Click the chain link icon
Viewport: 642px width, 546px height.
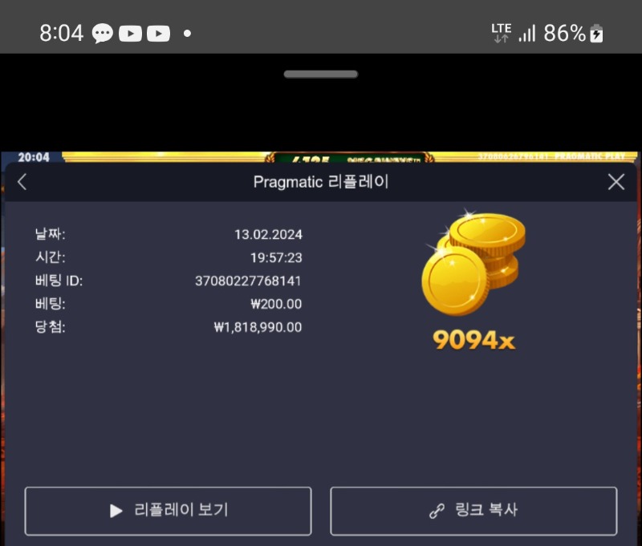[x=437, y=511]
